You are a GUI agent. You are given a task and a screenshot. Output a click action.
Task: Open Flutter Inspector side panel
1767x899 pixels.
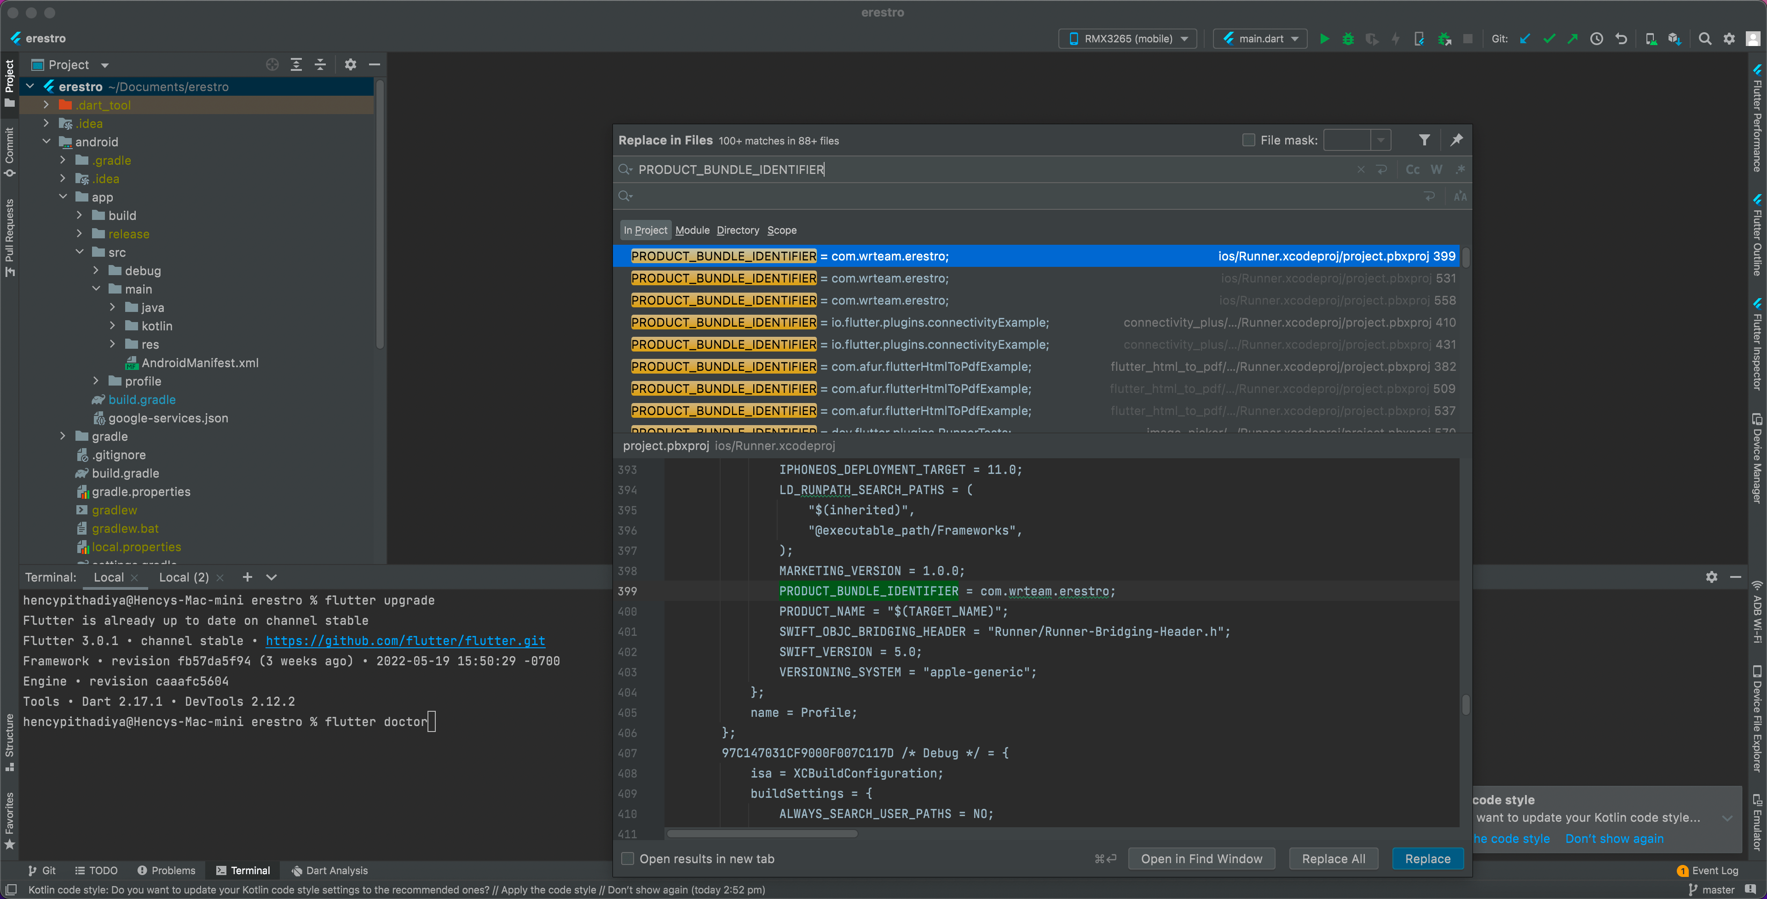pyautogui.click(x=1757, y=345)
